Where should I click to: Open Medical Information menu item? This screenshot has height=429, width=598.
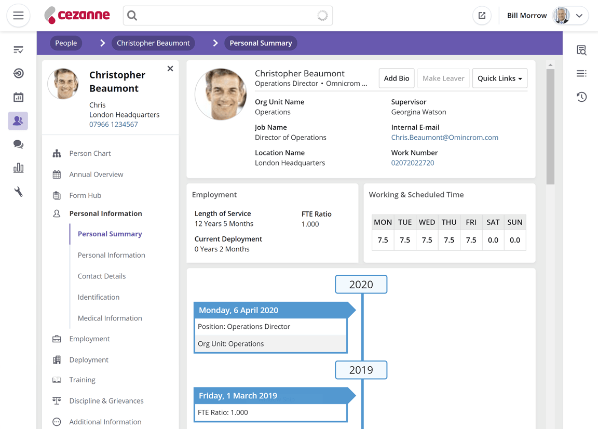(x=110, y=318)
